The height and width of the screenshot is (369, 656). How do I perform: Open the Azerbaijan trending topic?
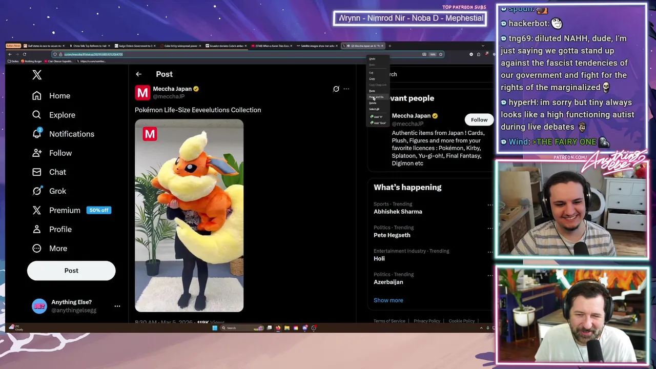388,282
